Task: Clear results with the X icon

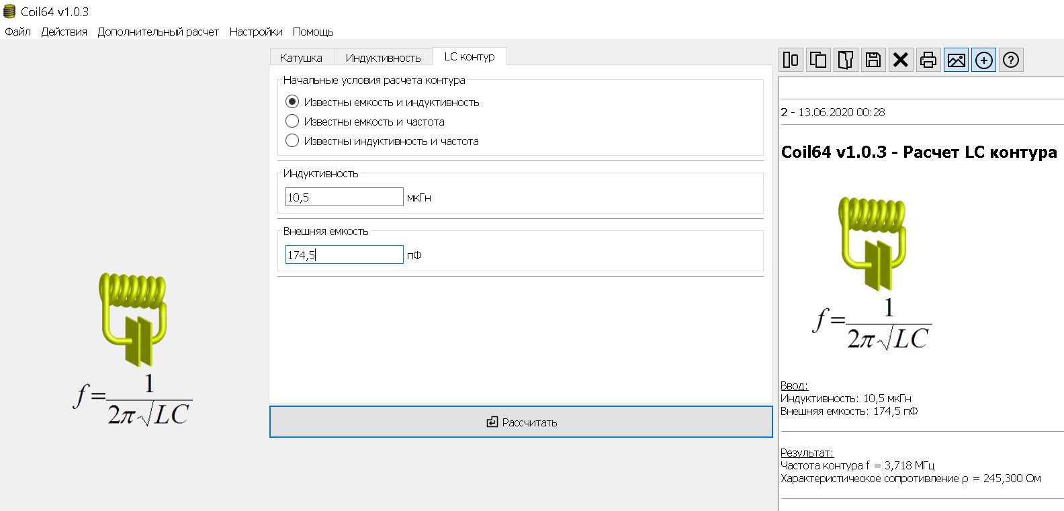Action: pos(901,60)
